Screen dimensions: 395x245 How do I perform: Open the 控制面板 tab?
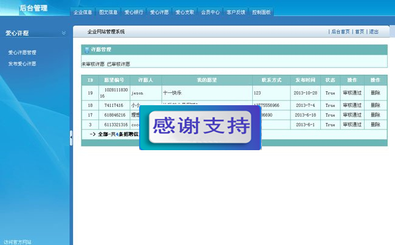pyautogui.click(x=261, y=12)
